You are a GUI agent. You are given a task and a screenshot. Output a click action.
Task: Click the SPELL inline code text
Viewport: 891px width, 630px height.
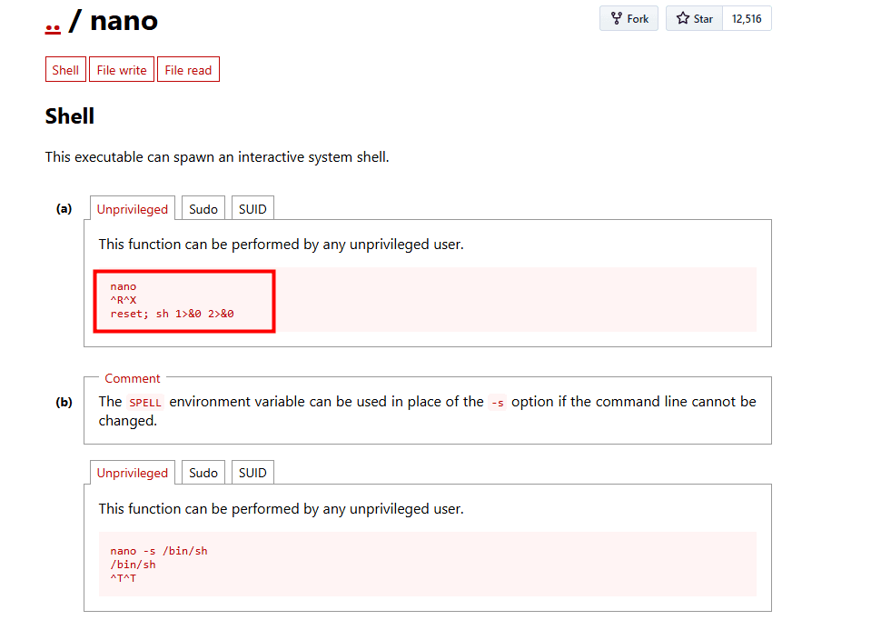[145, 403]
